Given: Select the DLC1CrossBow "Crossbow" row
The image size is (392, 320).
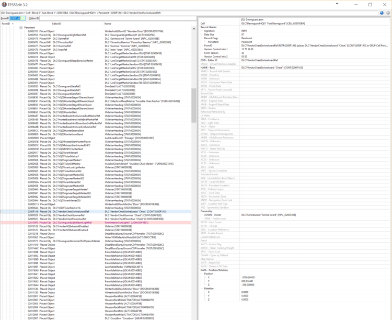Looking at the screenshot, I should [96, 318].
